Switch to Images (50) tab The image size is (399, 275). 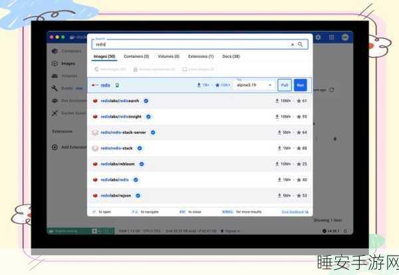(x=104, y=56)
